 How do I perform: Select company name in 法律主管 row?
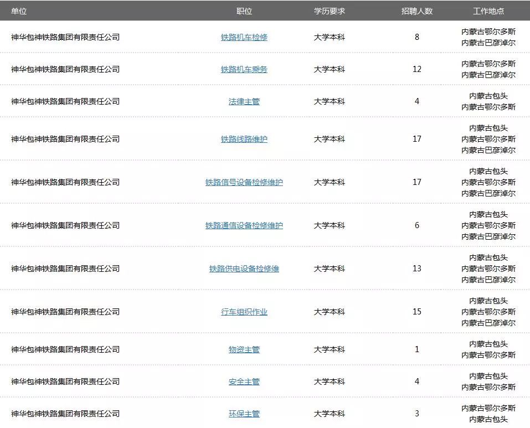click(x=65, y=101)
